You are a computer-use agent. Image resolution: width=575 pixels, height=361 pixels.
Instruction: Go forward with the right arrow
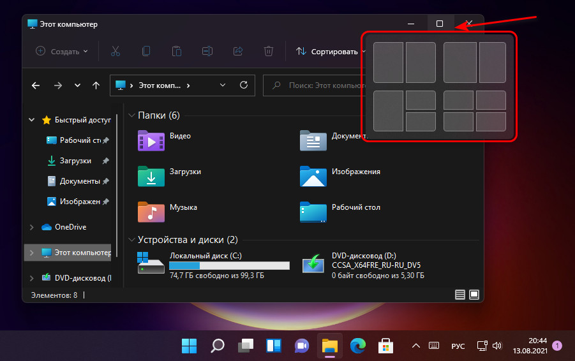58,85
